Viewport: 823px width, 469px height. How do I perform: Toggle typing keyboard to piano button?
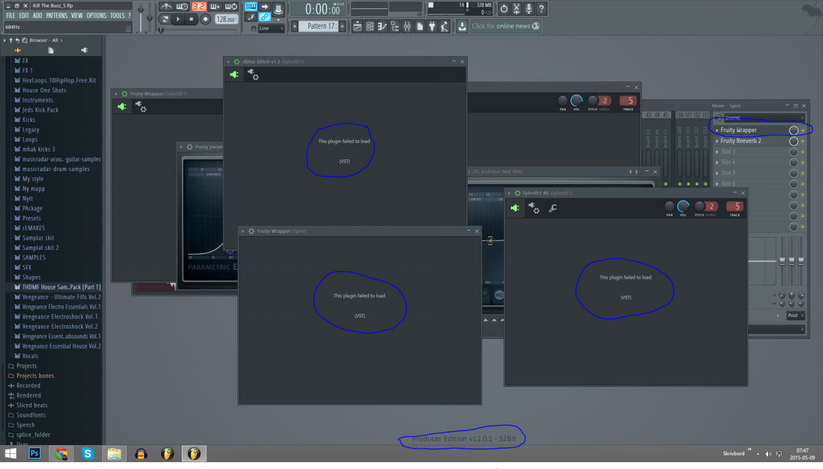point(250,7)
